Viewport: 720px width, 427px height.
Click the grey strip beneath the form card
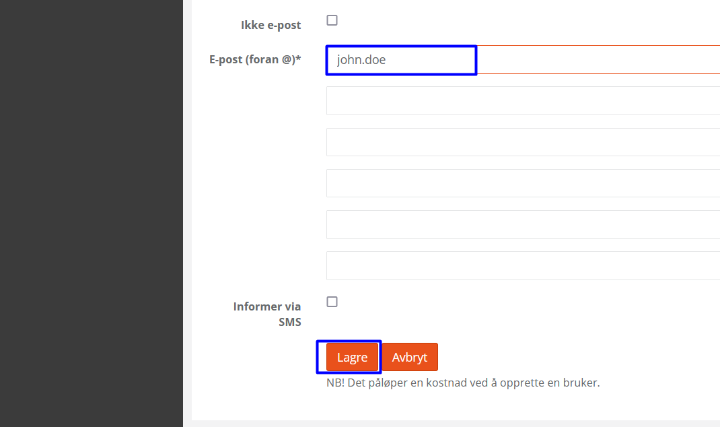[x=456, y=424]
